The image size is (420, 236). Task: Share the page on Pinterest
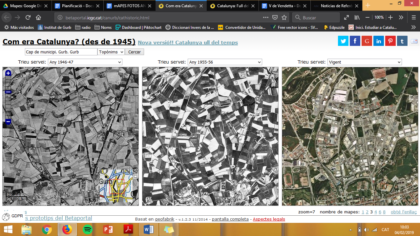(x=390, y=41)
